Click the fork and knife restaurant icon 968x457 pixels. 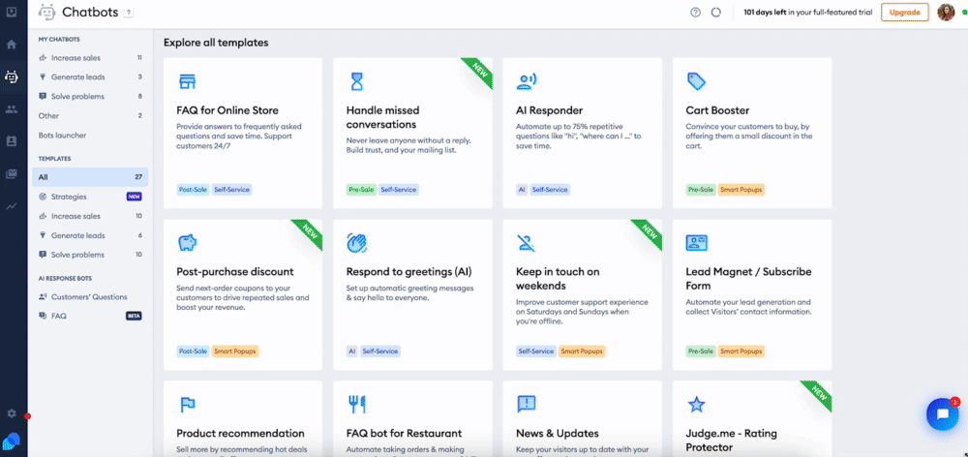[x=357, y=405]
